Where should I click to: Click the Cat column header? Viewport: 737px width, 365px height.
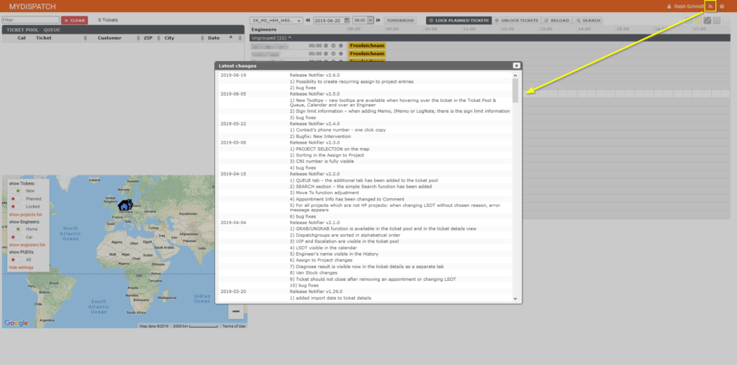coord(22,38)
